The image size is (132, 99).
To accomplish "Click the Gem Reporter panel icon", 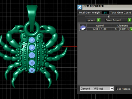I will point(79,7).
